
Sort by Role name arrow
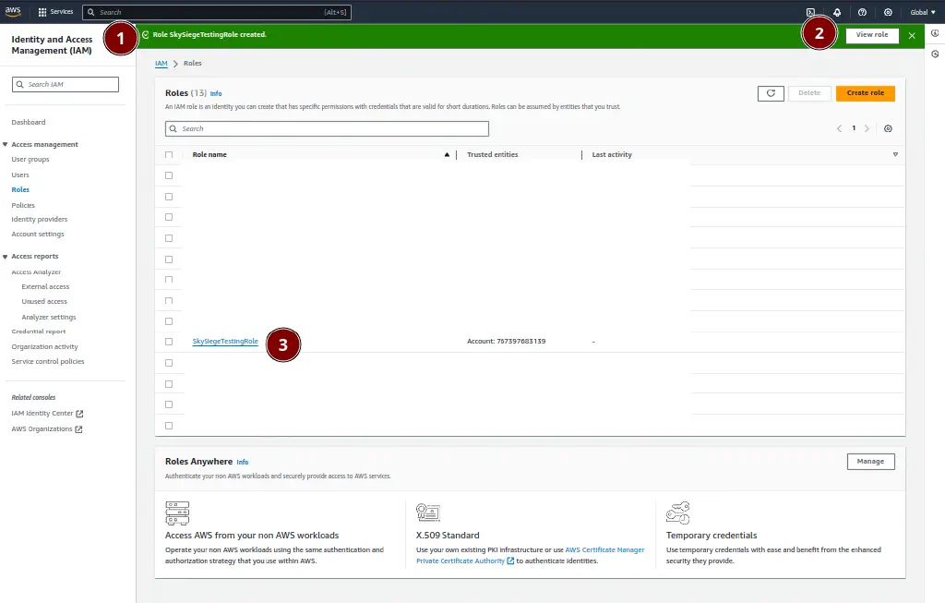[447, 155]
